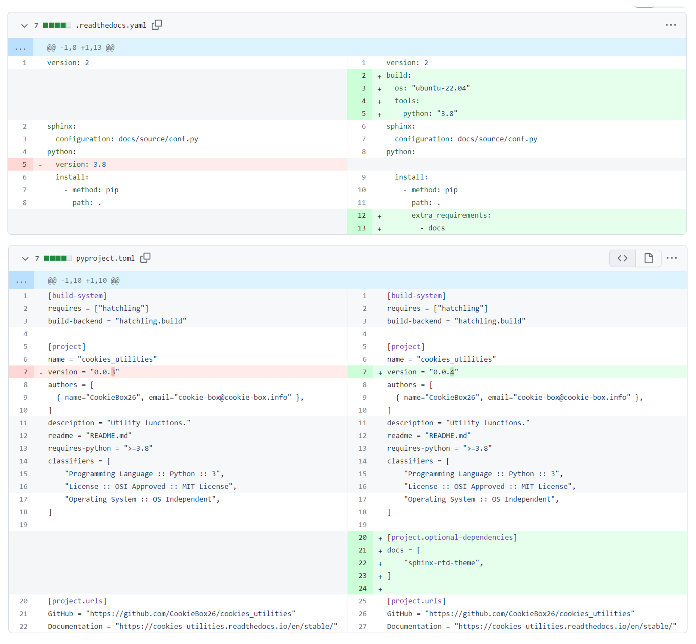Switch pyproject.toml to rich file view
Viewport: 696px width, 644px height.
(648, 258)
